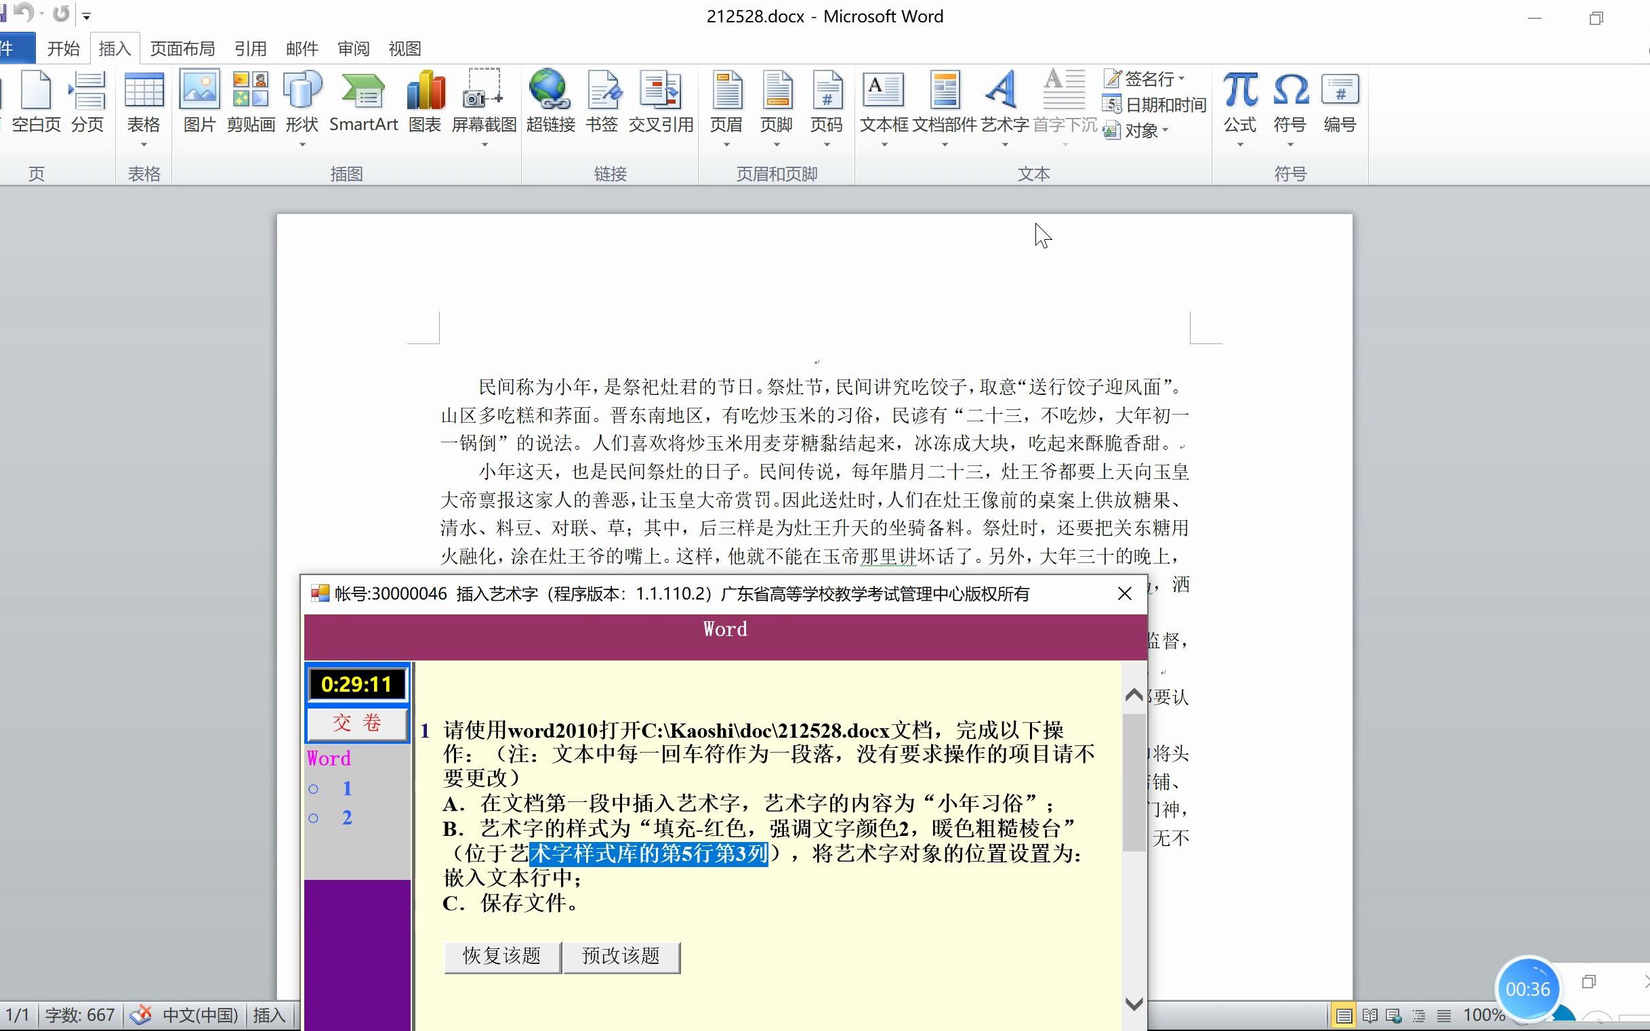This screenshot has height=1031, width=1650.
Task: Expand the 文本框 dropdown arrow
Action: 884,144
